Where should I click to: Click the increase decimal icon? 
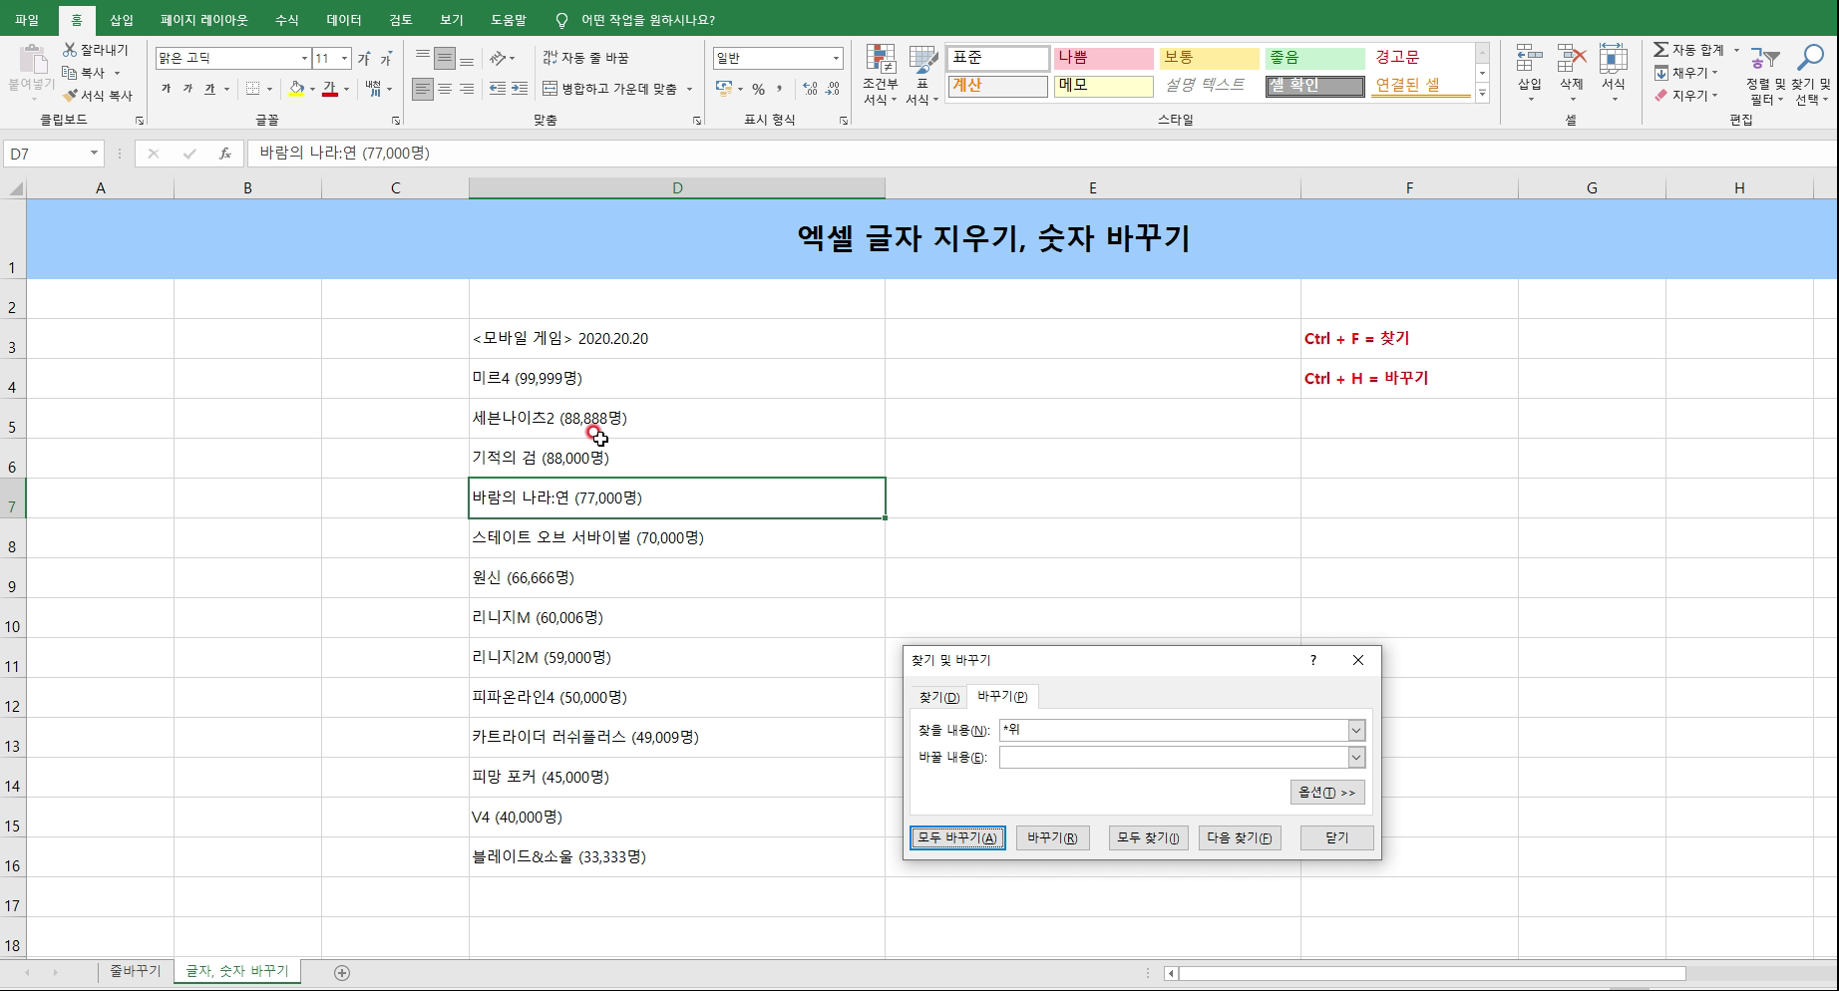click(x=810, y=89)
